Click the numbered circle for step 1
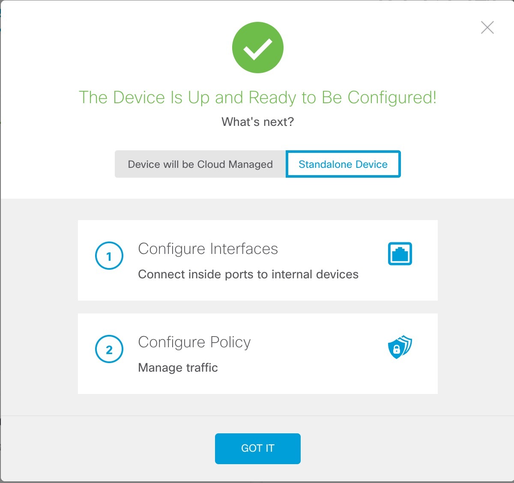 [109, 256]
